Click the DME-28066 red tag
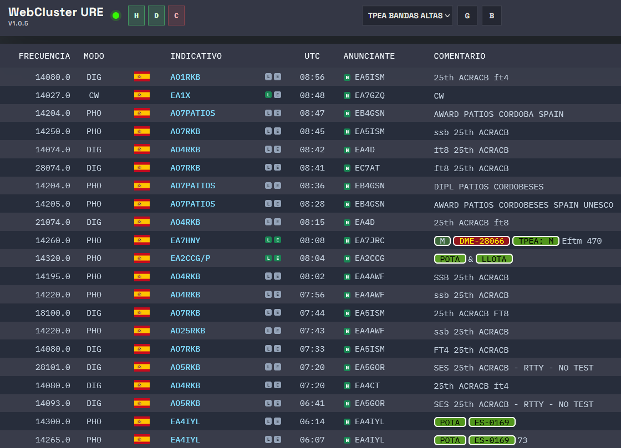This screenshot has height=448, width=621. point(482,241)
